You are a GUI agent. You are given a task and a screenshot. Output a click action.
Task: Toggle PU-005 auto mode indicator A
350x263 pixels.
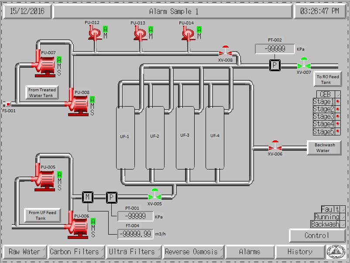(60, 174)
